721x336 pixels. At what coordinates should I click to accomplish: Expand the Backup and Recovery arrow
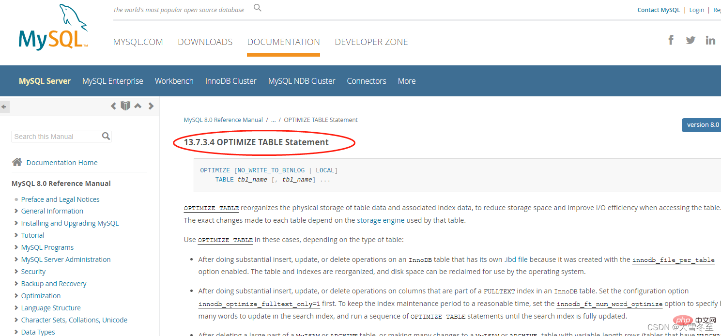click(x=16, y=284)
